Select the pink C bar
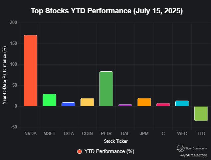This screenshot has width=211, height=160. tap(163, 105)
